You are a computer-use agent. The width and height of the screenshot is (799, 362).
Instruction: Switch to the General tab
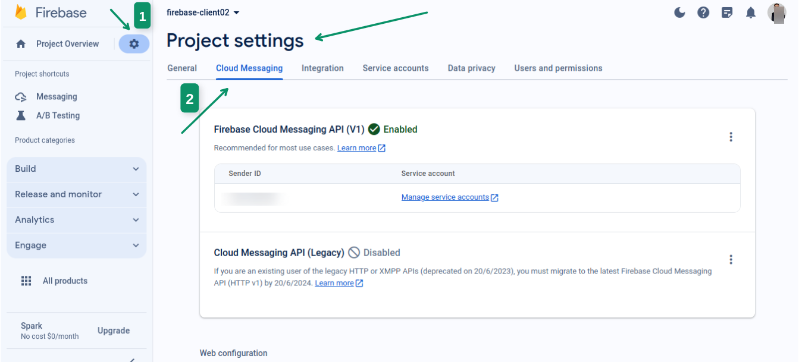click(x=182, y=68)
